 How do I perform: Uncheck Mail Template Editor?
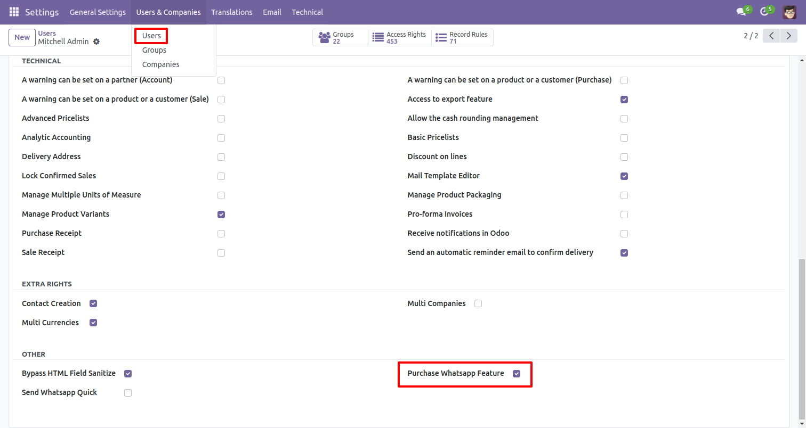pyautogui.click(x=624, y=176)
